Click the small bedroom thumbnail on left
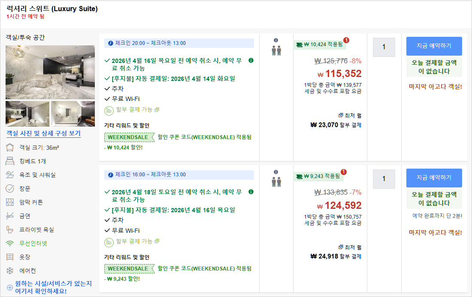The image size is (472, 297). click(x=27, y=113)
